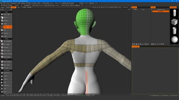The width and height of the screenshot is (179, 100).
Task: Toggle visibility of the highlighted retopo group
Action: (152, 11)
